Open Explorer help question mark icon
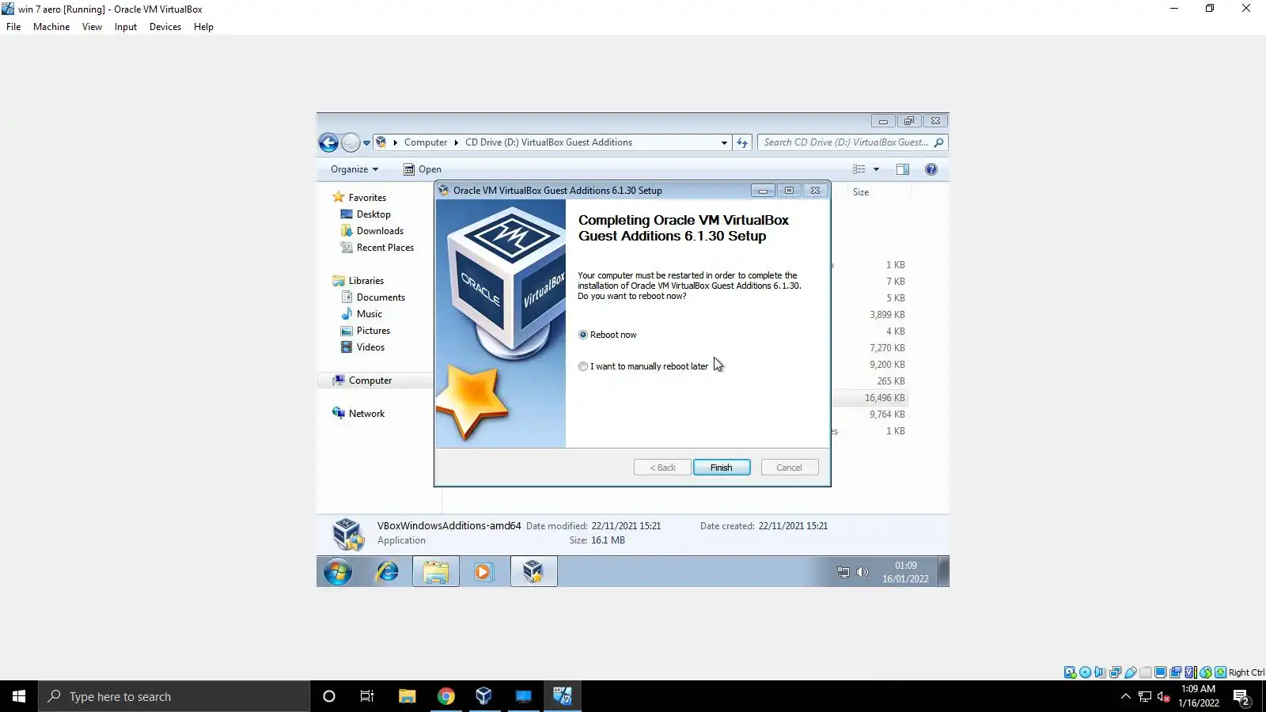 coord(931,169)
